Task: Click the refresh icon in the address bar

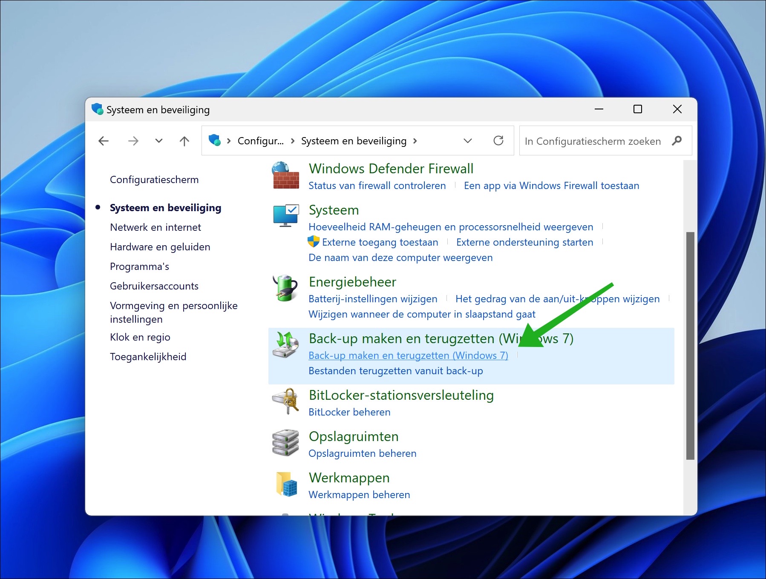Action: click(x=498, y=140)
